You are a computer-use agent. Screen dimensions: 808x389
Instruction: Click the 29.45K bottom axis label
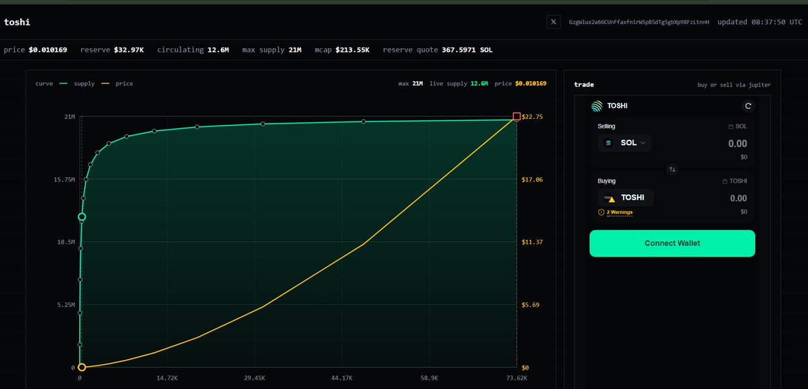pos(255,378)
